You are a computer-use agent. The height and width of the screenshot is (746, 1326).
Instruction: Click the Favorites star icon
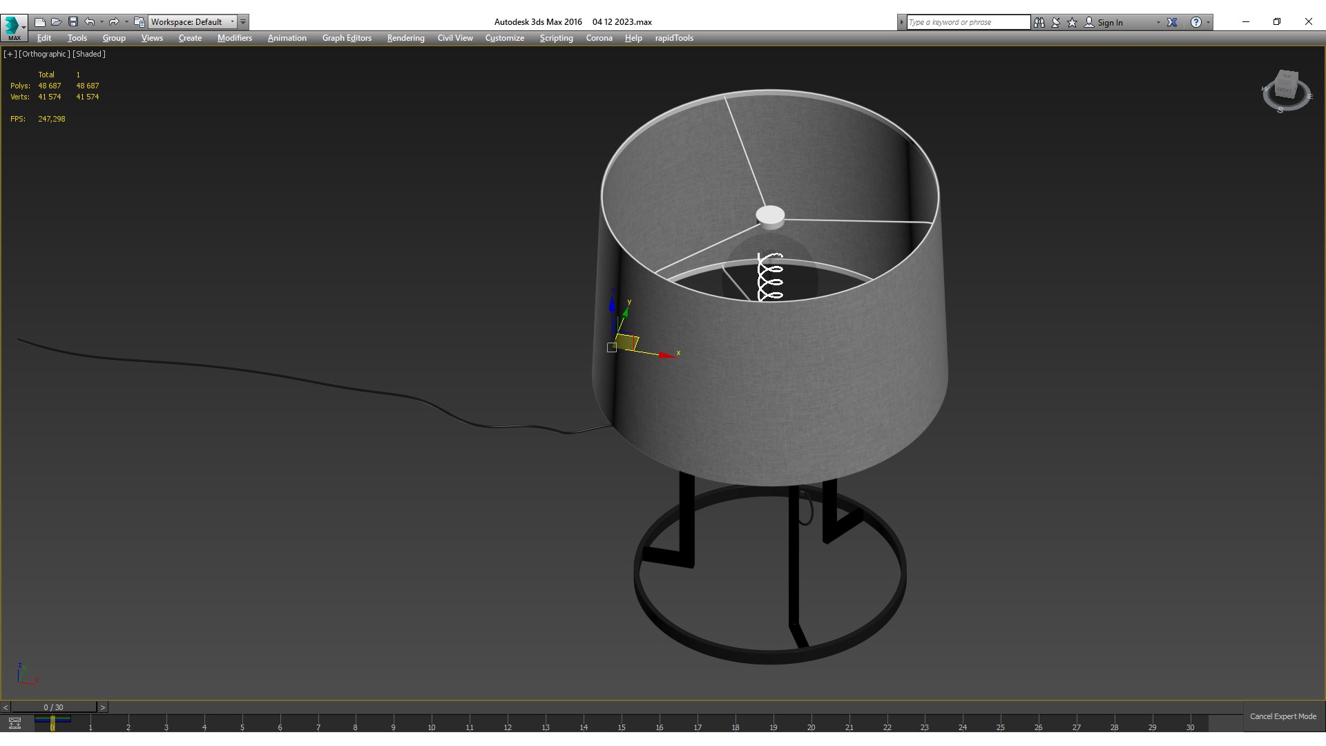tap(1073, 22)
